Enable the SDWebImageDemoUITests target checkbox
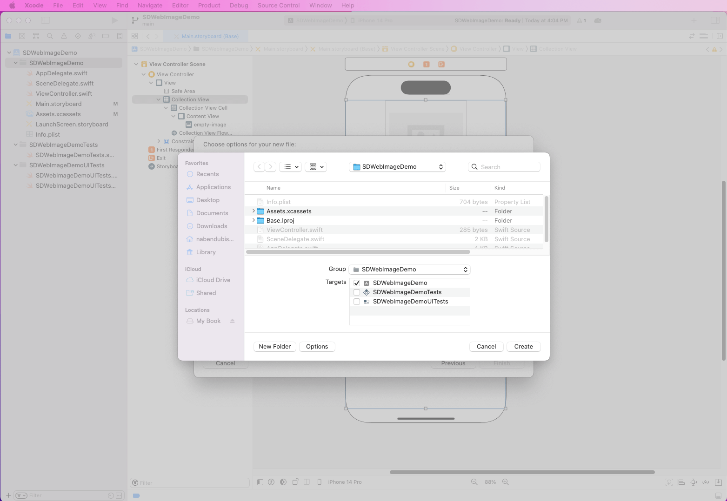This screenshot has height=501, width=727. click(357, 302)
